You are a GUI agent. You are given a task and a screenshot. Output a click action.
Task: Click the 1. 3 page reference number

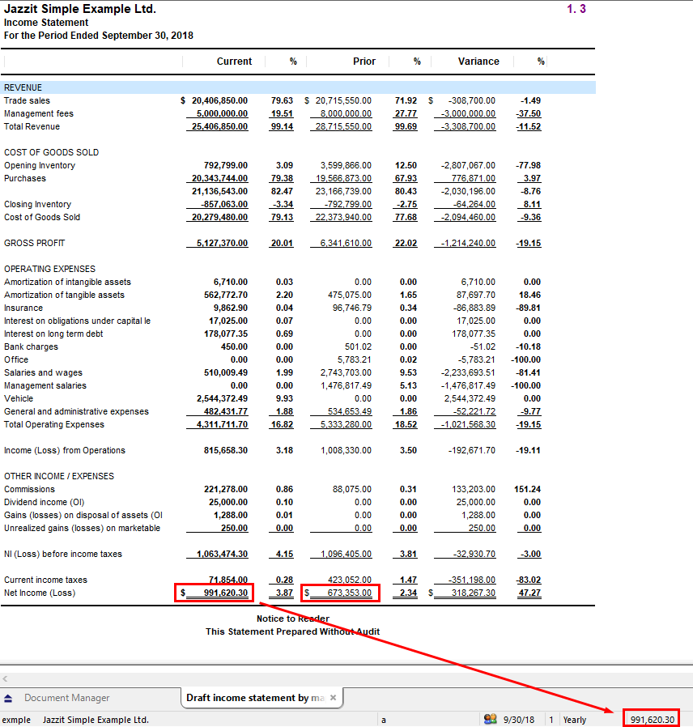pos(576,9)
